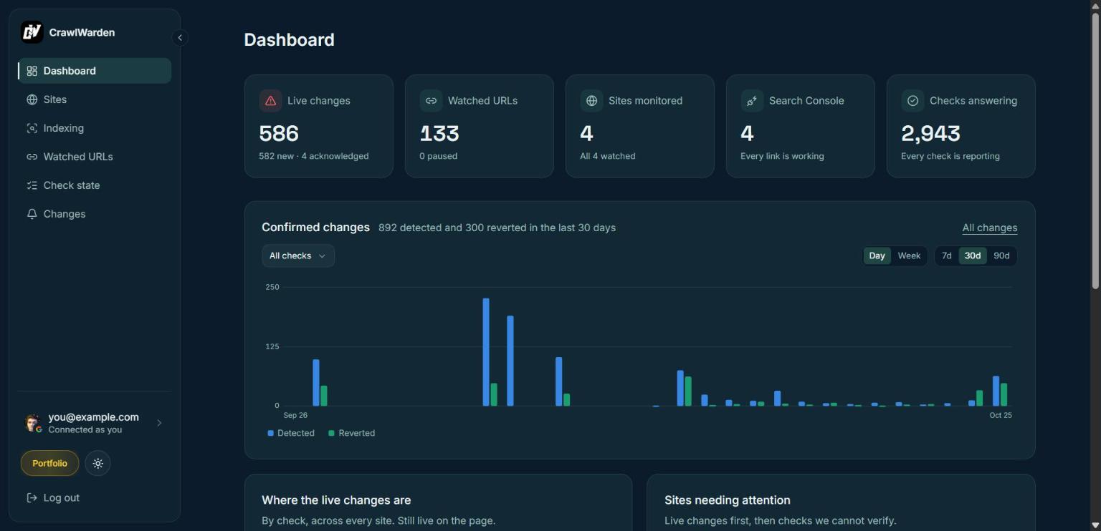Click the Changes label in the sidebar
The width and height of the screenshot is (1101, 531).
(x=65, y=214)
